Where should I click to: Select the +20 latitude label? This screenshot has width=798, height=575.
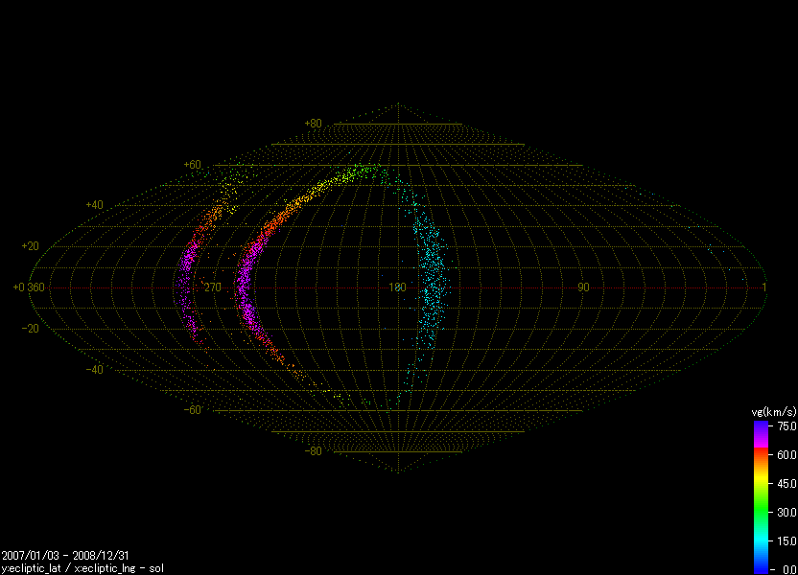(x=31, y=246)
